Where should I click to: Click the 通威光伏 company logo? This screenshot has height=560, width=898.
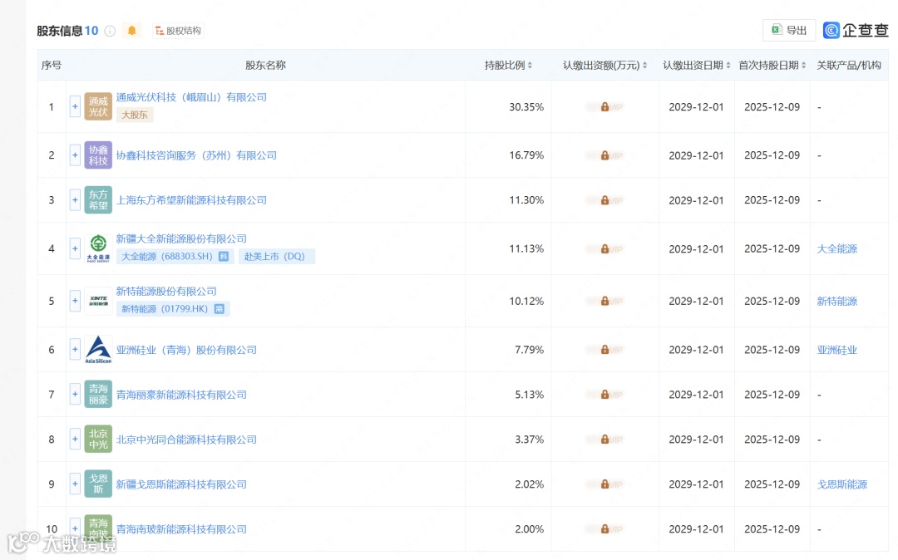tap(98, 106)
